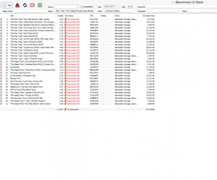Select track 22 Banana Farm title
217x180 pixels.
click(x=16, y=78)
